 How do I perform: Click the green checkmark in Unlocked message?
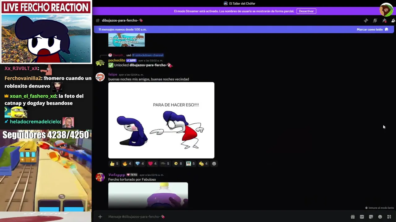click(x=111, y=65)
